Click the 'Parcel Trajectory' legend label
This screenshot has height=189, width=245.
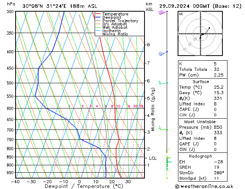coord(120,21)
